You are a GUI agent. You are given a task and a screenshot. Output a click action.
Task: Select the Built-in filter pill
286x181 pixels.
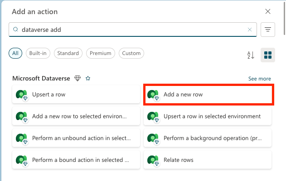pyautogui.click(x=38, y=53)
